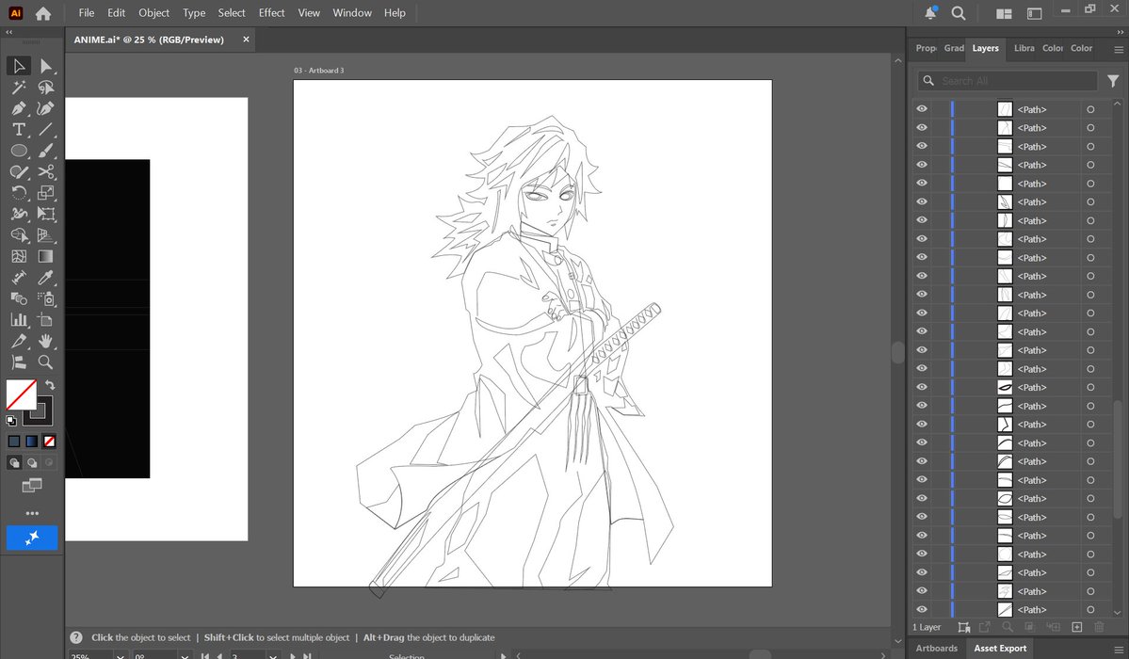This screenshot has height=659, width=1129.
Task: Swap fill and stroke colors
Action: [x=50, y=385]
